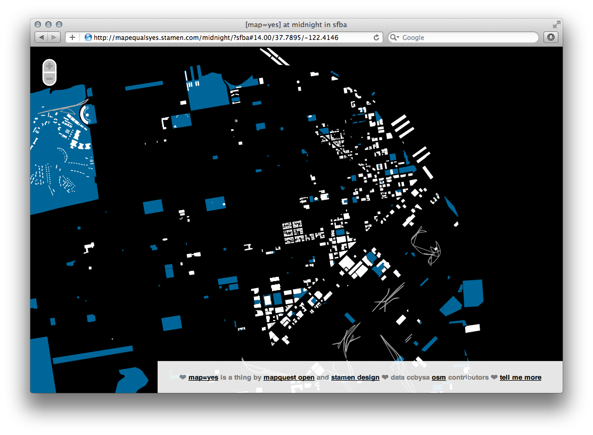Reload the page using the refresh icon
The width and height of the screenshot is (593, 435).
[377, 37]
